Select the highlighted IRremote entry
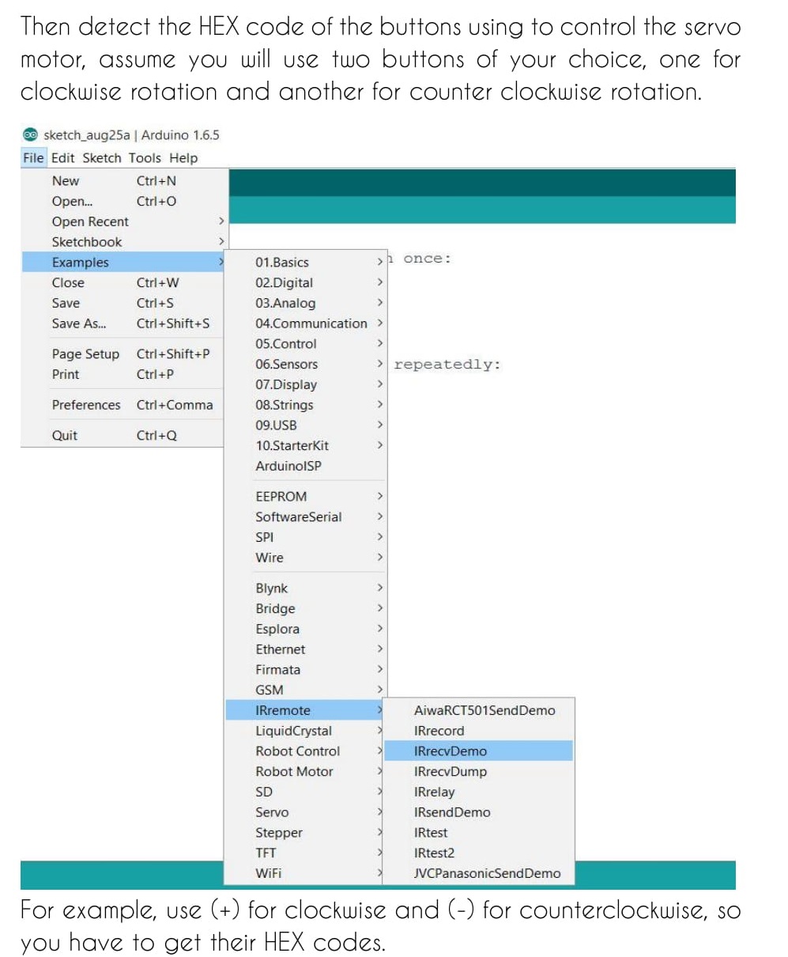This screenshot has height=957, width=788. [306, 711]
